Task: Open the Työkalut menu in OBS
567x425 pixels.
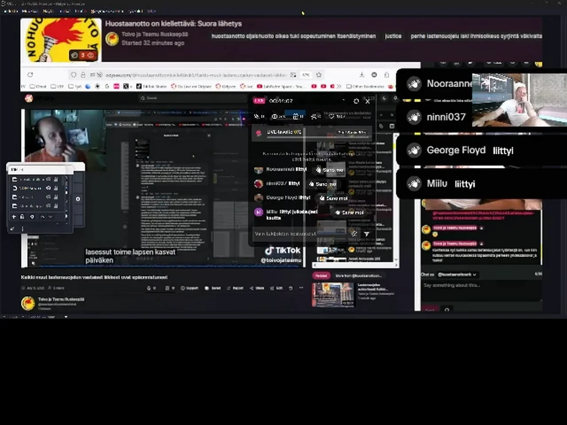Action: point(136,11)
